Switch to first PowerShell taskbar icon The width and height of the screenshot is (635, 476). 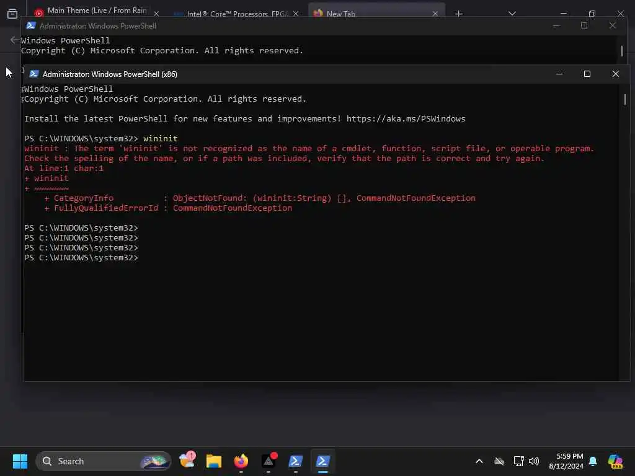click(296, 461)
